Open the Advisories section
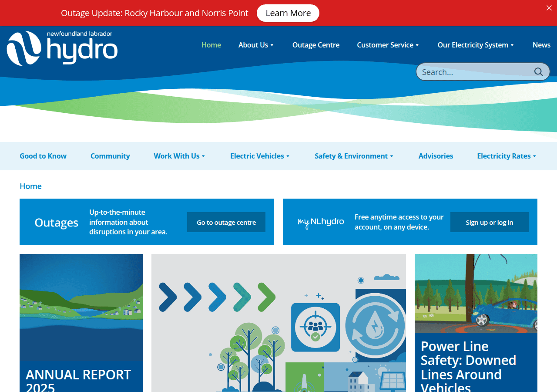557x392 pixels. [x=436, y=156]
